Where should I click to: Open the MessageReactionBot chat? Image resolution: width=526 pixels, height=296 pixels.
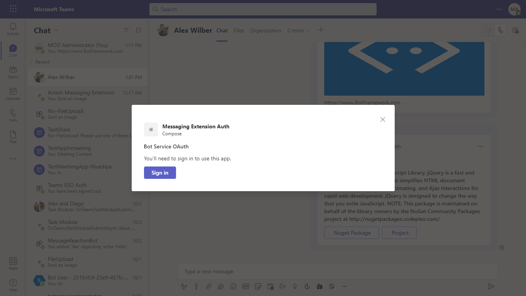click(x=87, y=244)
